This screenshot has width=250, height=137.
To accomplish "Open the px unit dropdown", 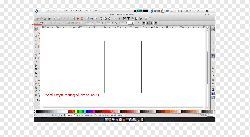I will (131, 23).
